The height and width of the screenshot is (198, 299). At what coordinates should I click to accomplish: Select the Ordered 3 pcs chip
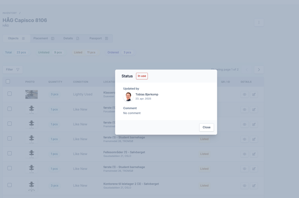pos(119,53)
